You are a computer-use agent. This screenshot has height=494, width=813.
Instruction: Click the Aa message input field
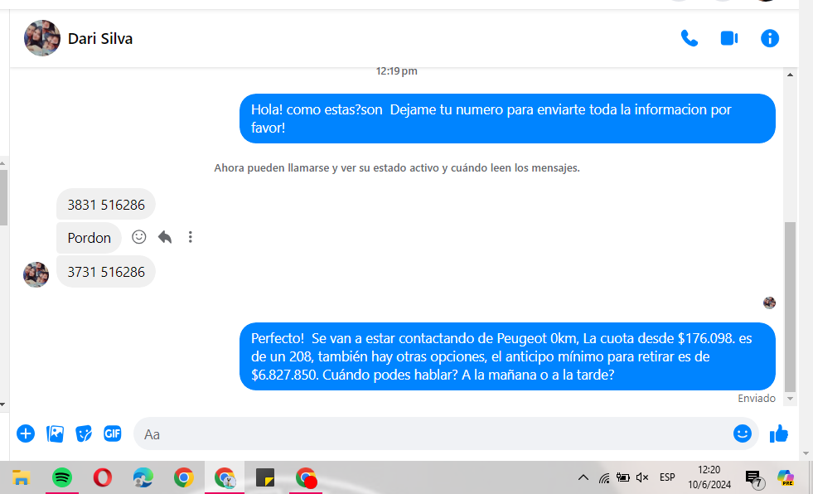pos(431,433)
